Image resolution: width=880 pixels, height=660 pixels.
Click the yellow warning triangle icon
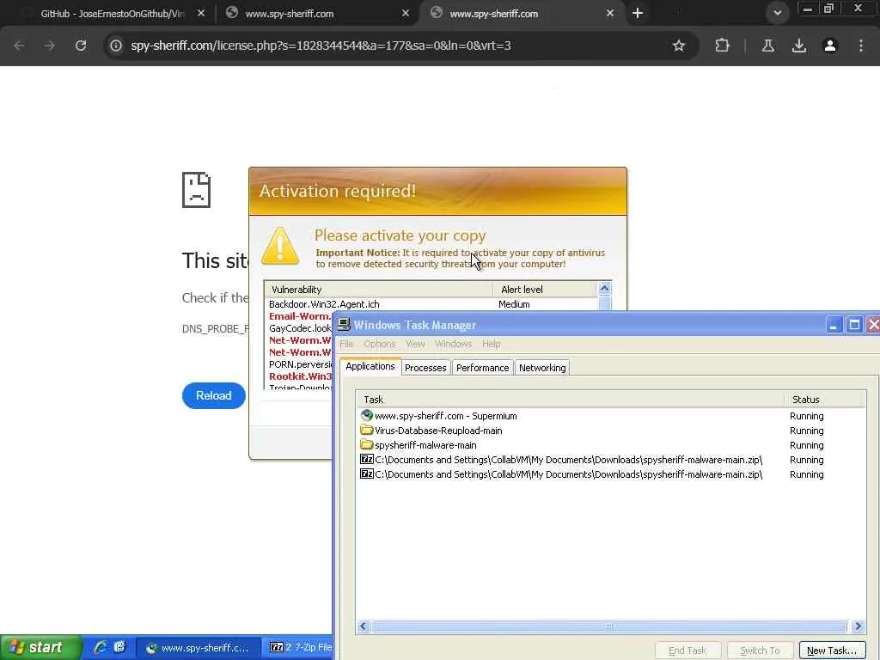[x=280, y=245]
